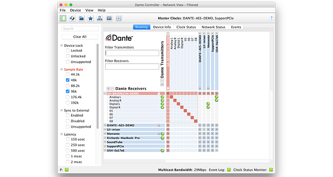Click the lock icon on DANTE-AES-DEMO receiver row
This screenshot has width=333, height=177.
[159, 125]
